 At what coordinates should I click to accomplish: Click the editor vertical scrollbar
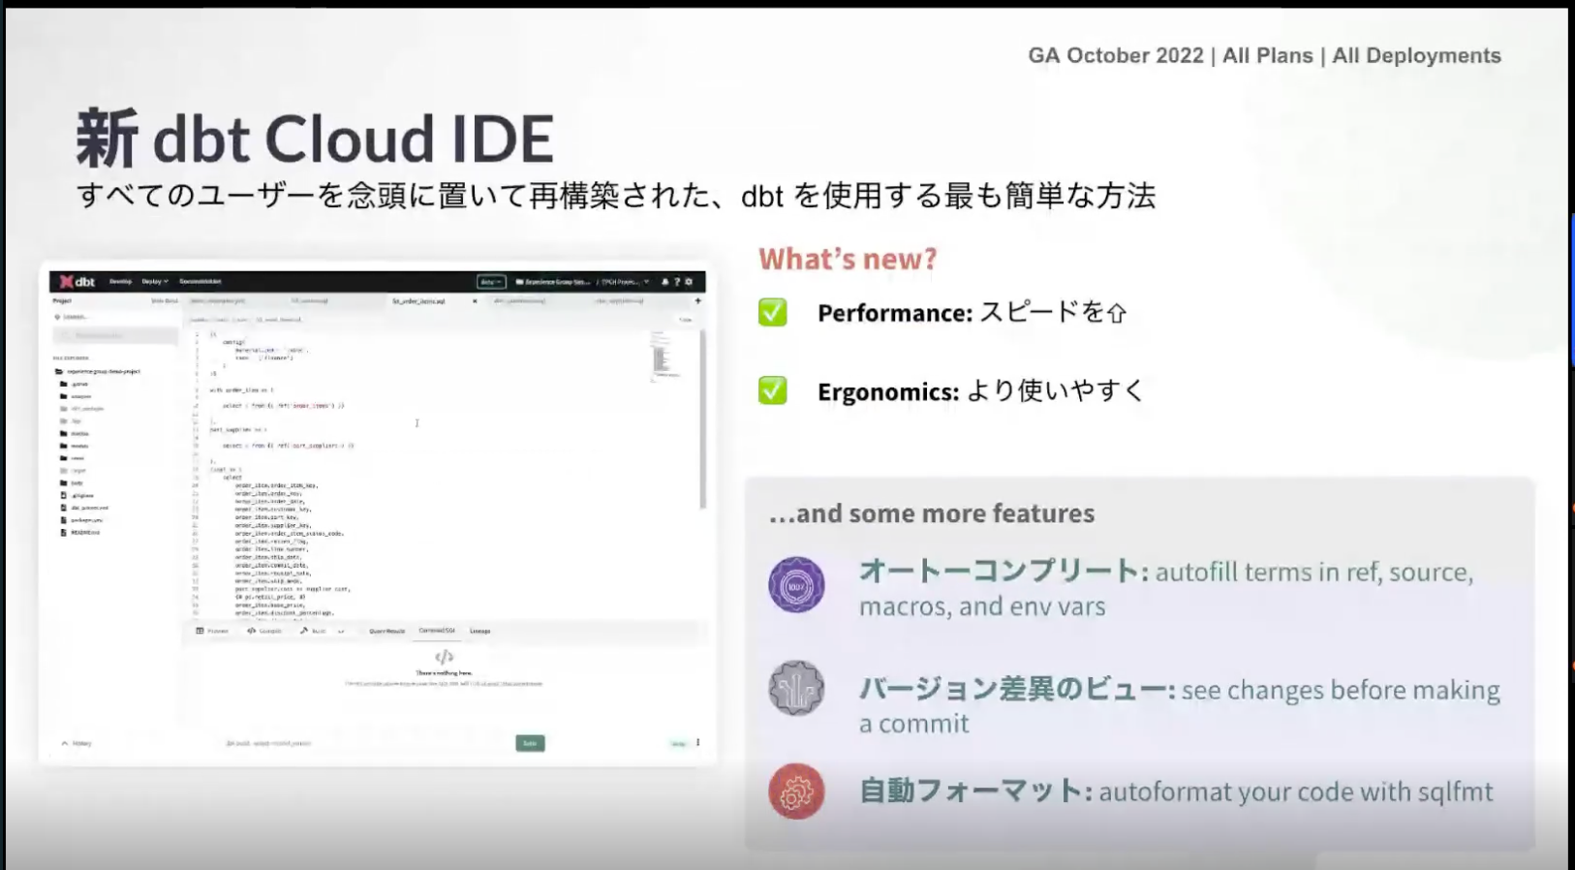(x=703, y=419)
